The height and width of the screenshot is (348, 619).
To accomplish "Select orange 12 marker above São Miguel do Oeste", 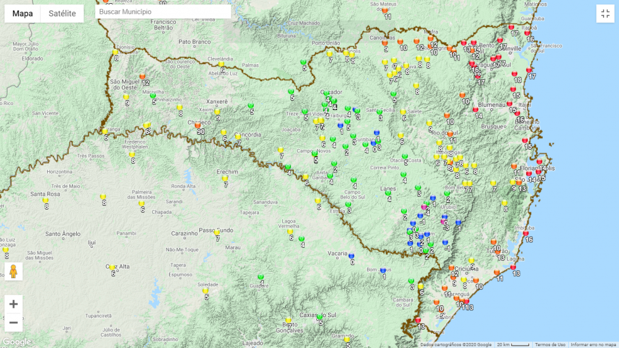I will 142,76.
